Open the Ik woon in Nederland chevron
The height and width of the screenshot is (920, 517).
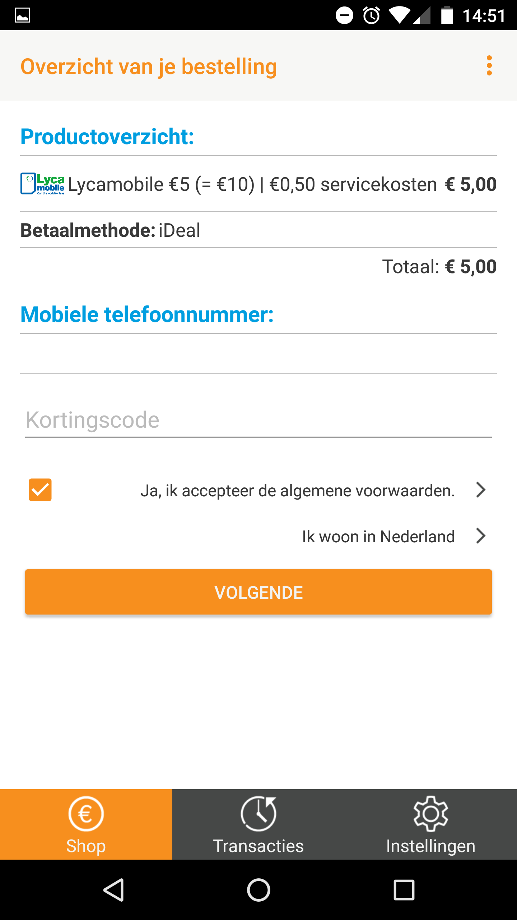point(481,536)
